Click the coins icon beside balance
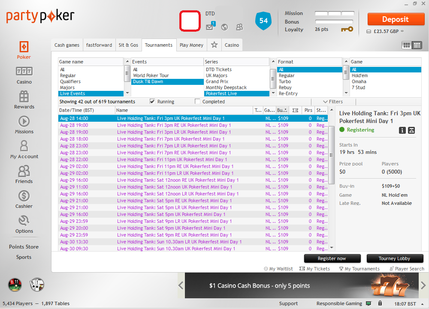 pyautogui.click(x=369, y=31)
